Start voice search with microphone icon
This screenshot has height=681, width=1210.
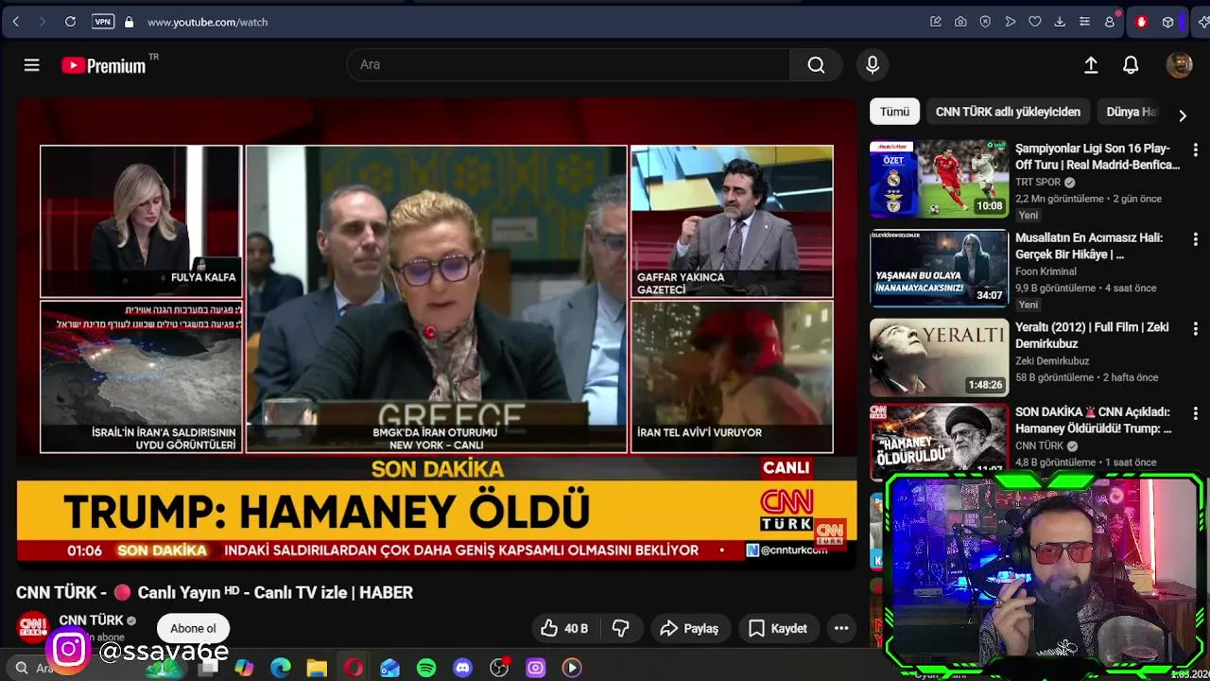click(x=873, y=64)
